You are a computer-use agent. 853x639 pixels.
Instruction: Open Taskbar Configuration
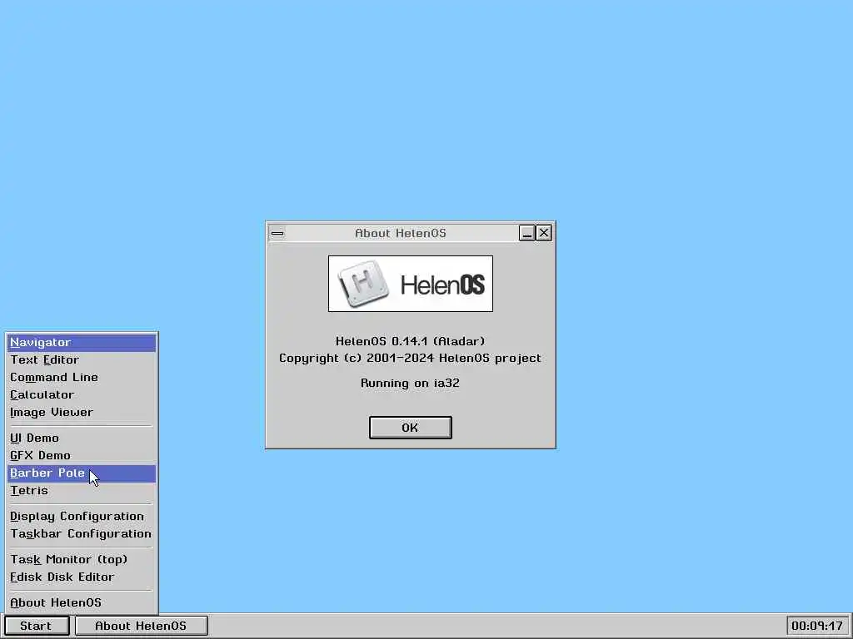point(82,533)
